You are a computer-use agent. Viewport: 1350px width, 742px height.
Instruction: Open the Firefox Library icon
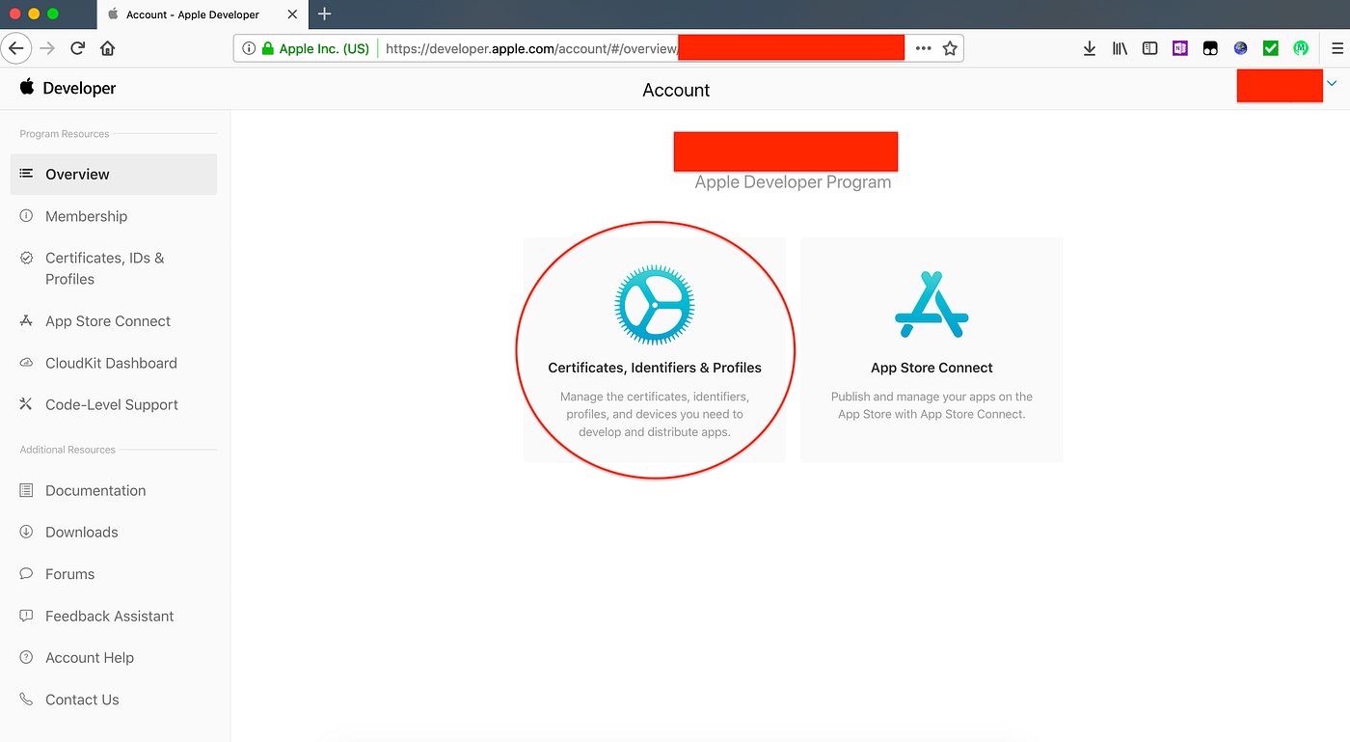pyautogui.click(x=1119, y=47)
